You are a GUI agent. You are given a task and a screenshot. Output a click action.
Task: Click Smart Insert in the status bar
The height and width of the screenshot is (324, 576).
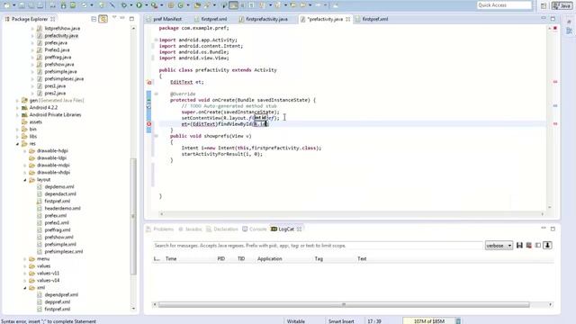click(x=341, y=321)
